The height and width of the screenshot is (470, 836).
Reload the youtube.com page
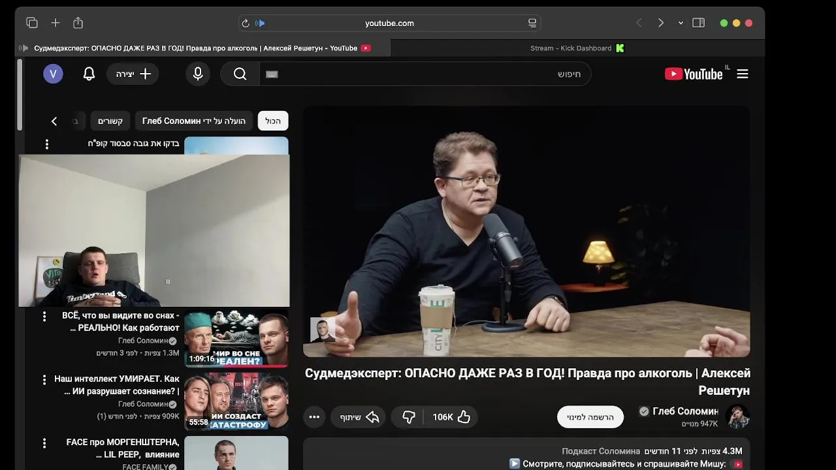pyautogui.click(x=246, y=23)
